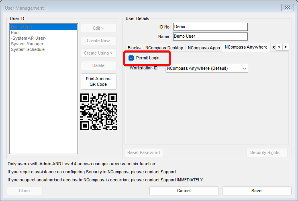Click into the ID No field

[210, 27]
